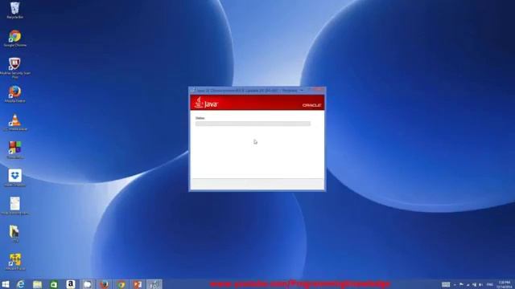
Task: Launch Google Chrome from the desktop
Action: pos(14,38)
